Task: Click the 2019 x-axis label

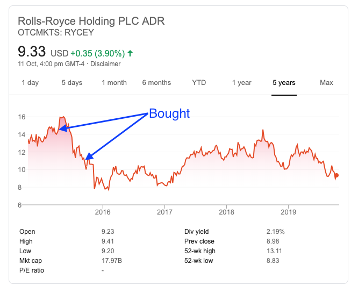Action: [x=288, y=212]
